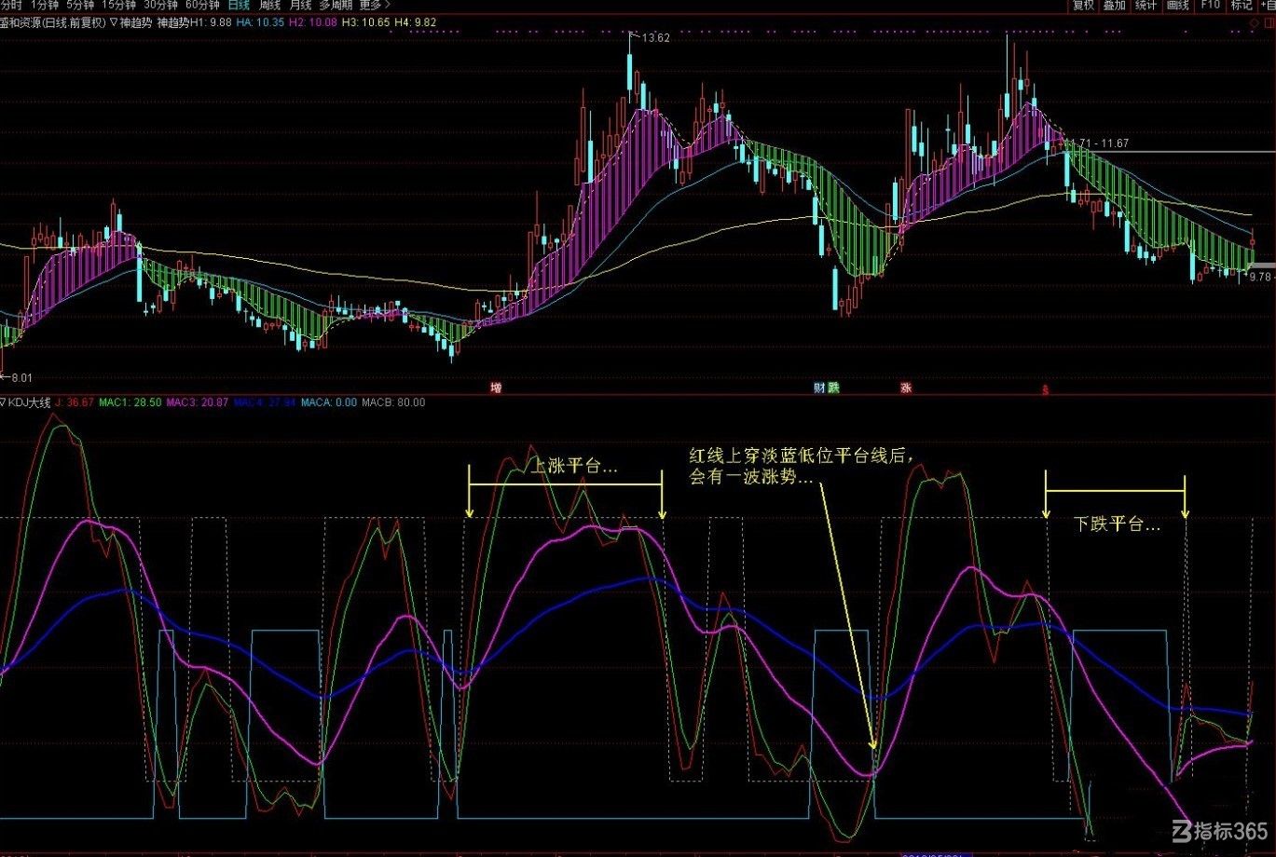The width and height of the screenshot is (1276, 857).
Task: Click the 复权 button
Action: tap(1083, 5)
